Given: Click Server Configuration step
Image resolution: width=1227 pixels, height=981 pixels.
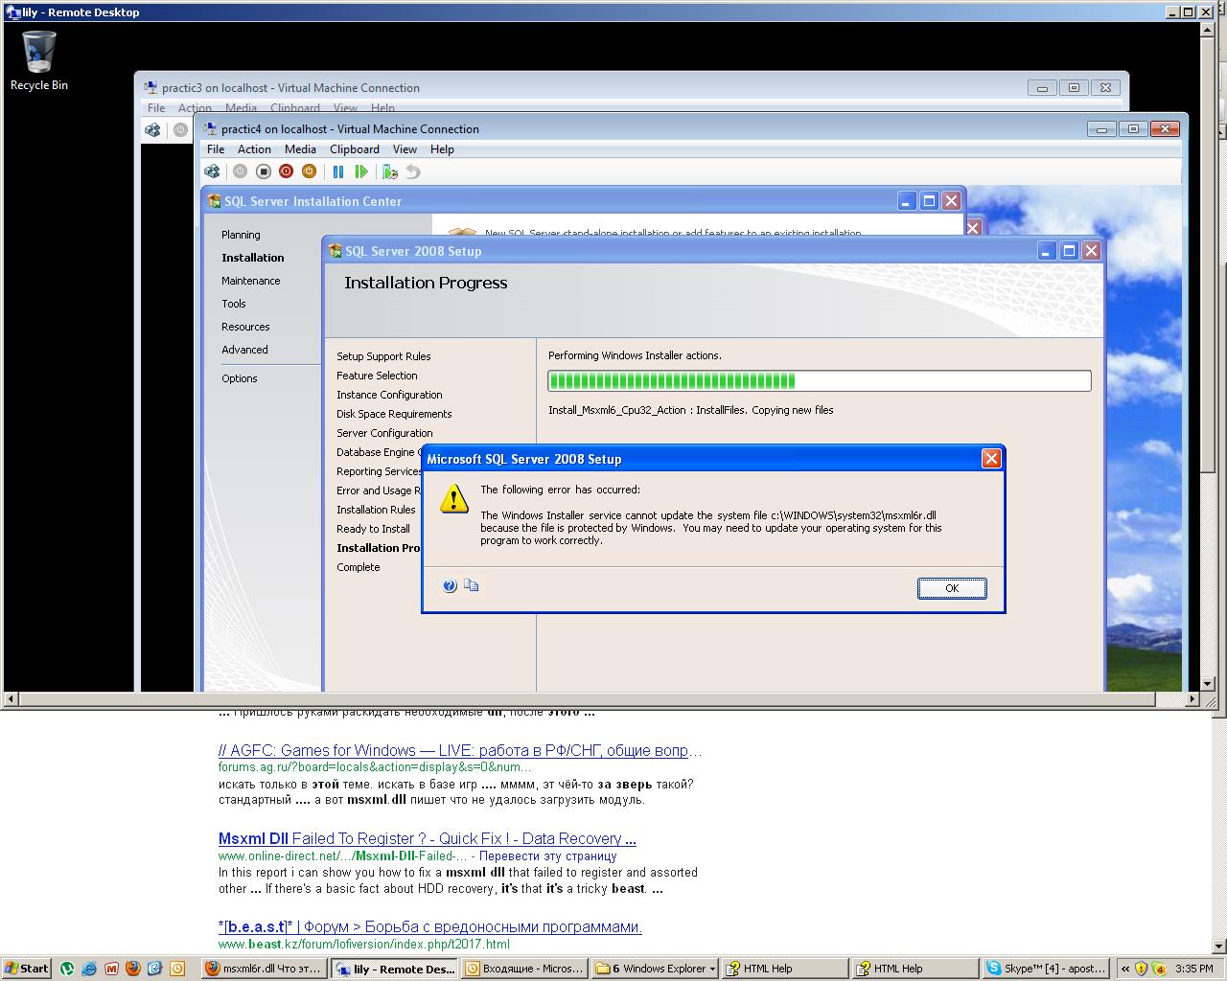Looking at the screenshot, I should coord(384,433).
